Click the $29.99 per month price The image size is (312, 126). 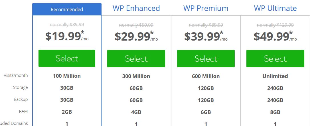136,36
